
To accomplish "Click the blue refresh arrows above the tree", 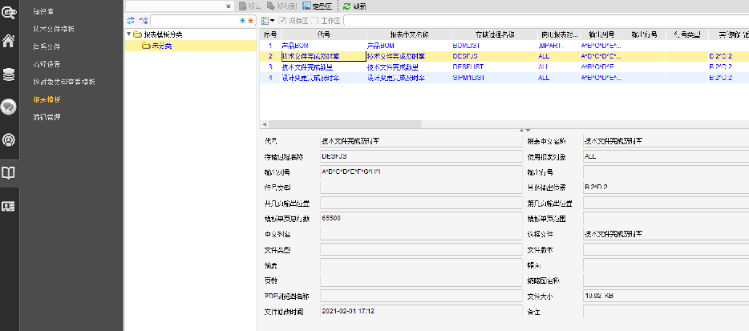I will tap(131, 20).
